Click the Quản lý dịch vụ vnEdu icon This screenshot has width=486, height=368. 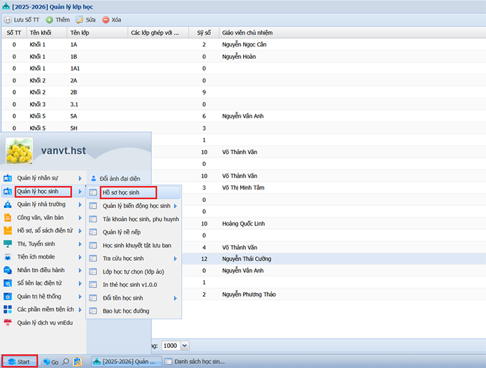coord(8,323)
